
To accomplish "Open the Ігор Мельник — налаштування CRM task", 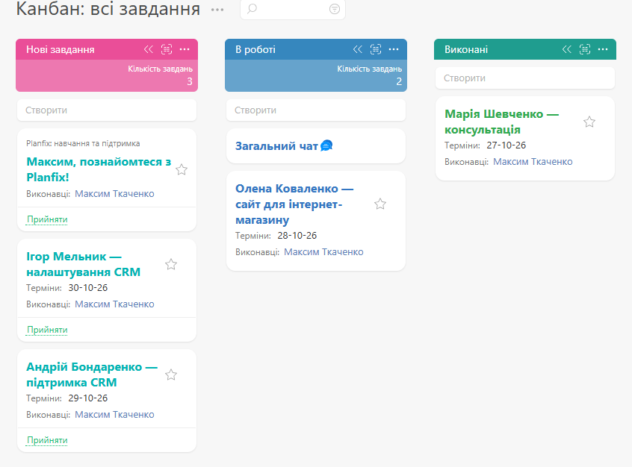I will pyautogui.click(x=84, y=264).
